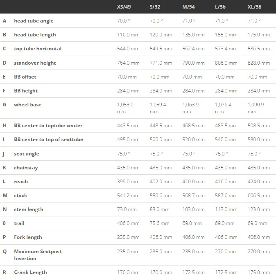
Task: Click the seat angle row label
Action: 27,154
